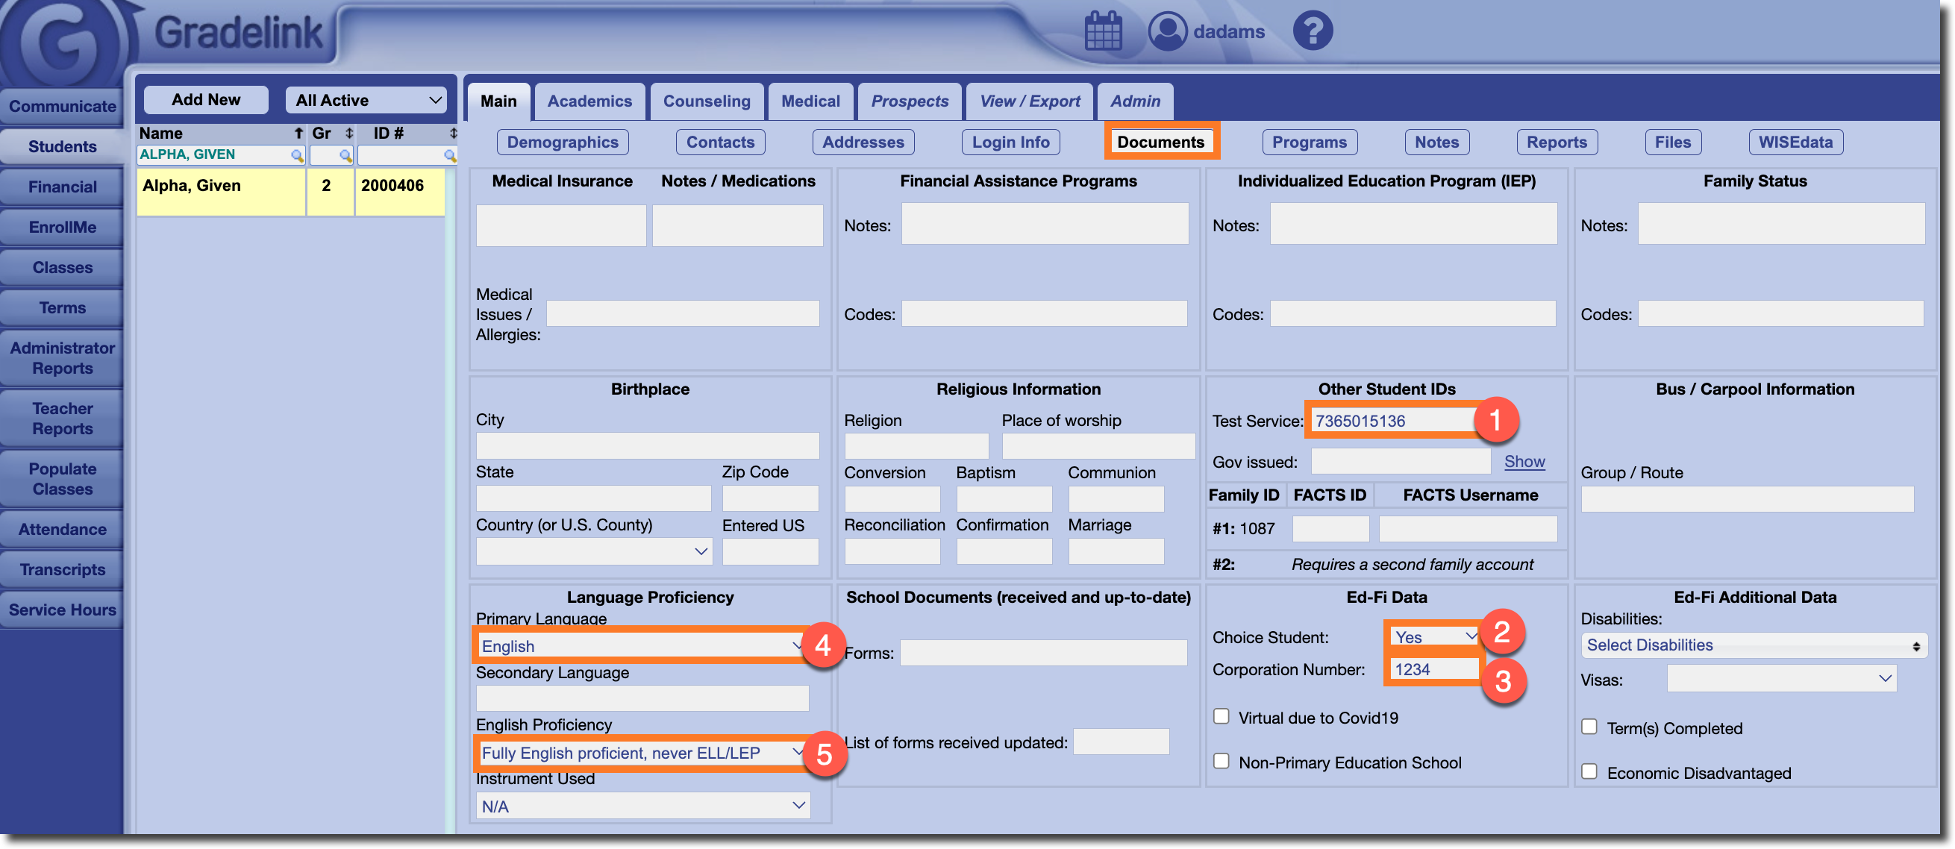Screen dimensions: 1955x849
Task: Open the calendar icon in header
Action: coord(1103,31)
